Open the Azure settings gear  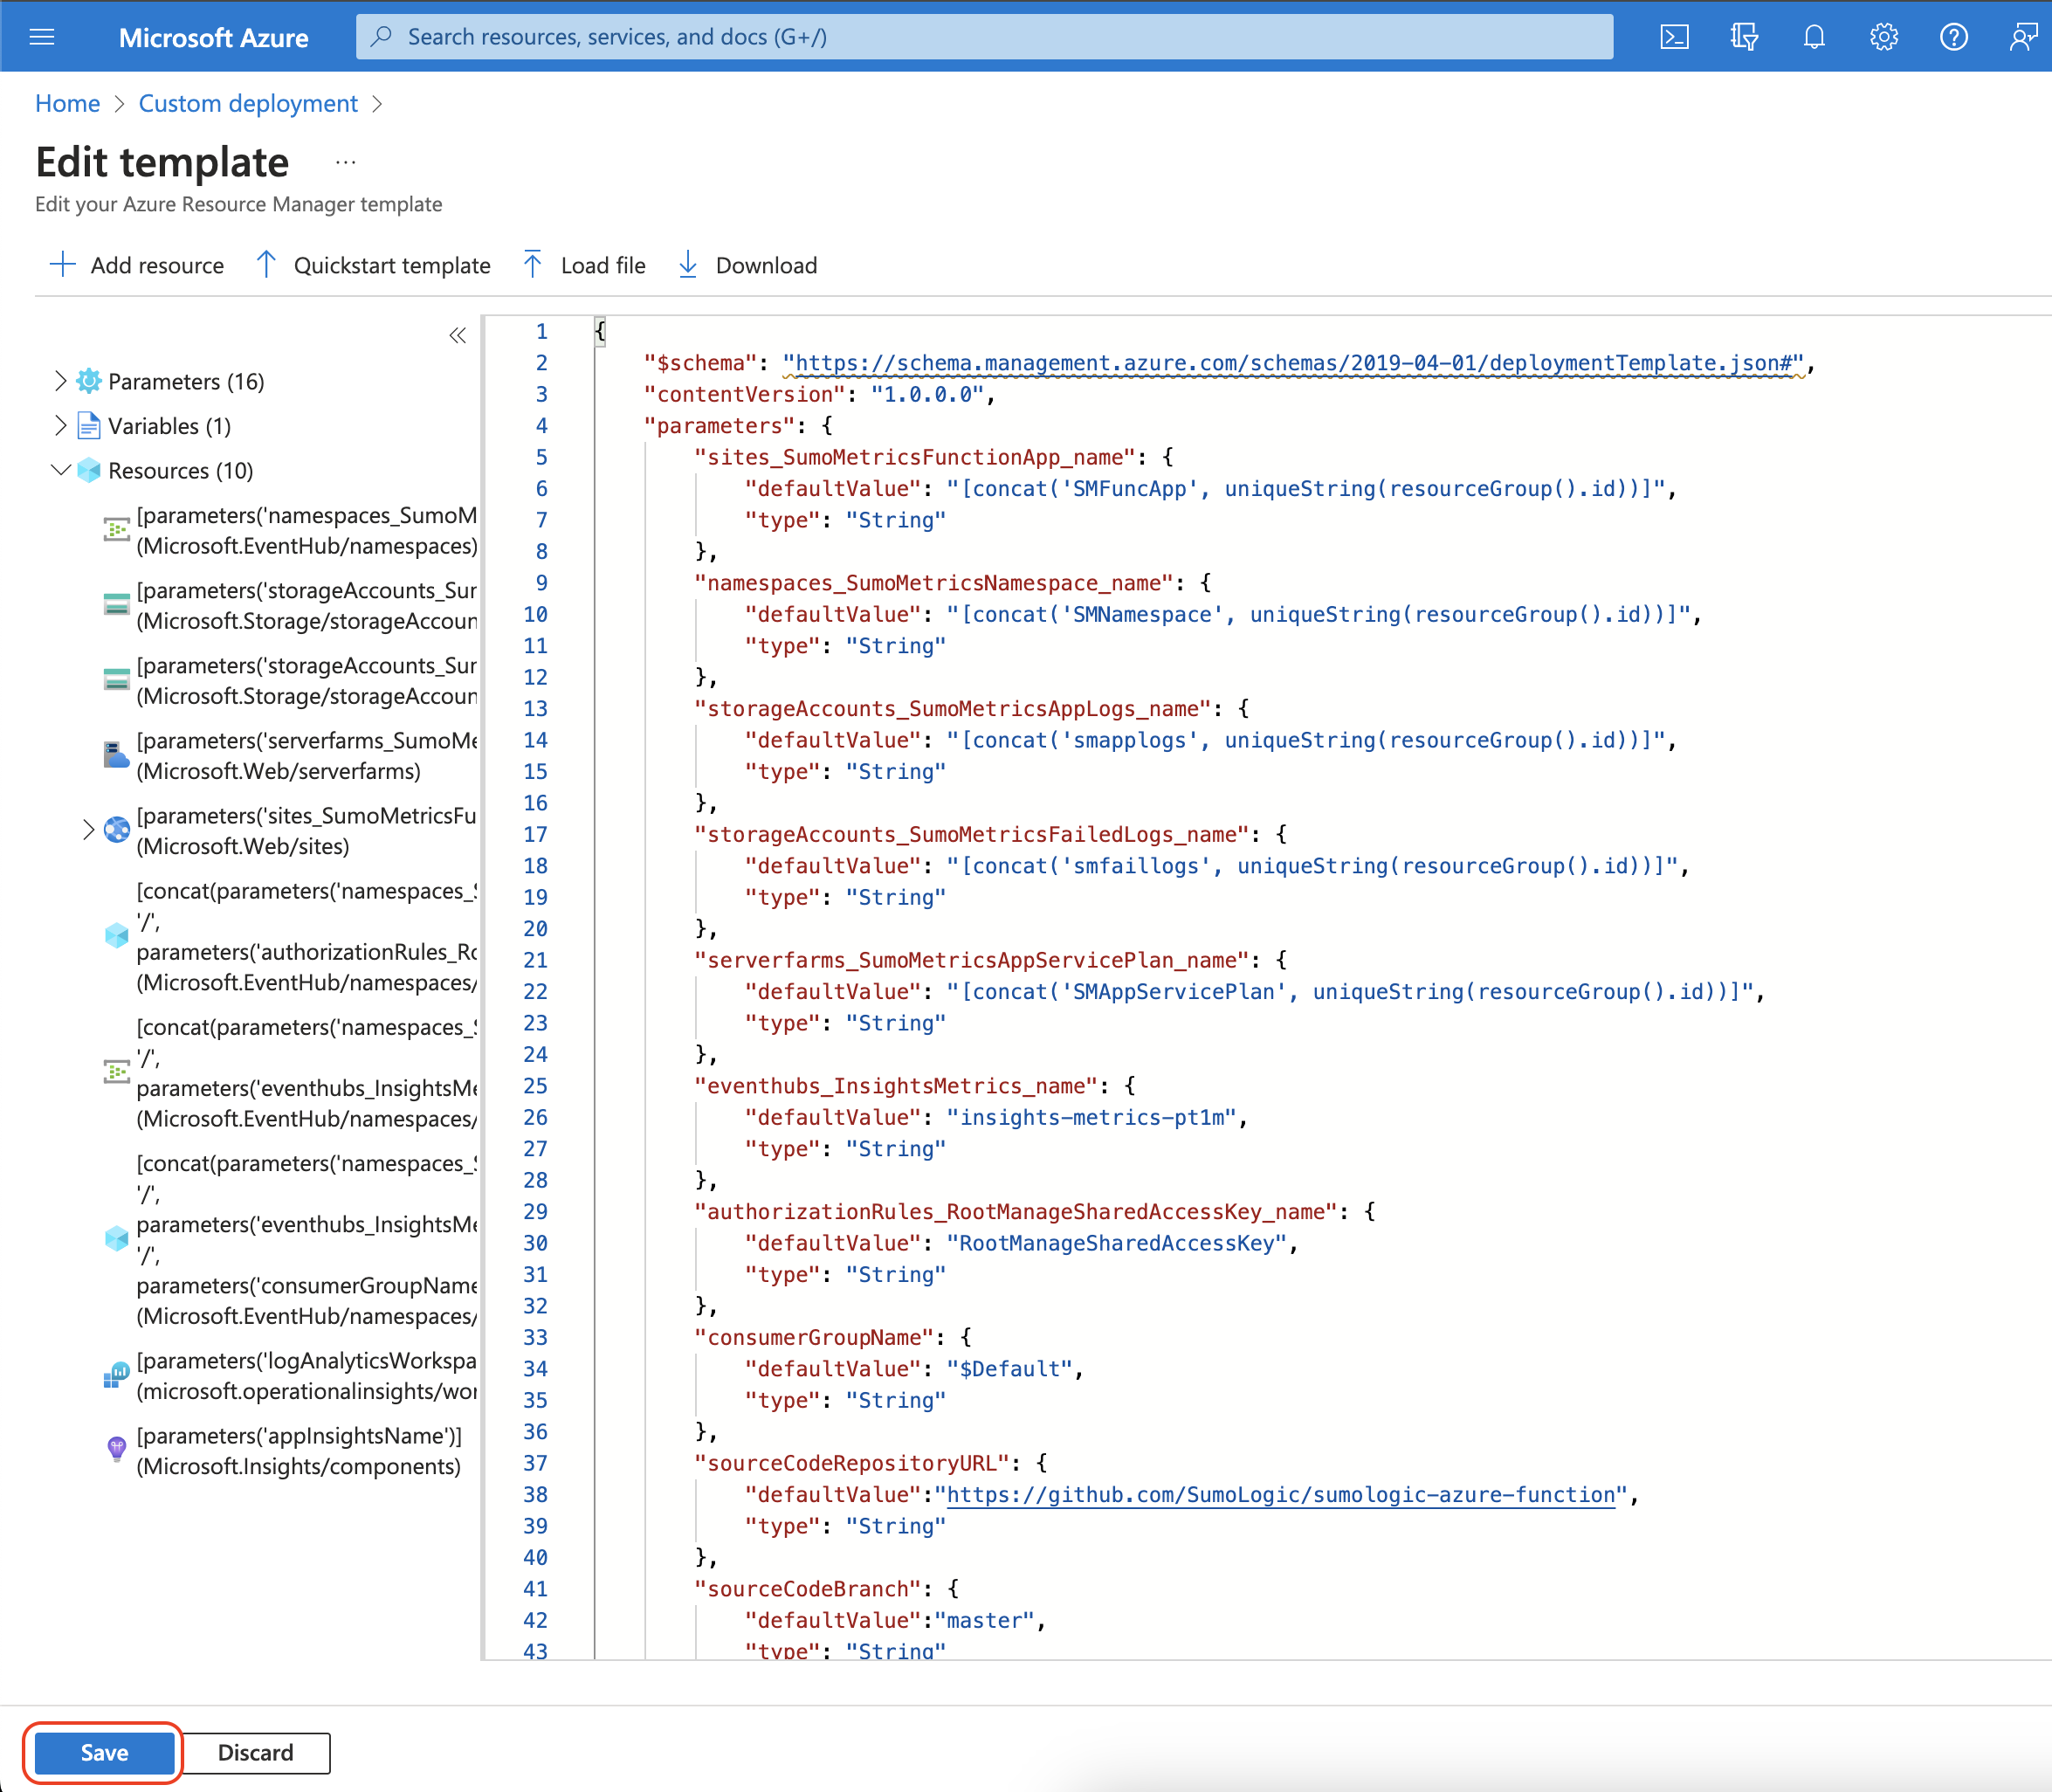coord(1884,36)
